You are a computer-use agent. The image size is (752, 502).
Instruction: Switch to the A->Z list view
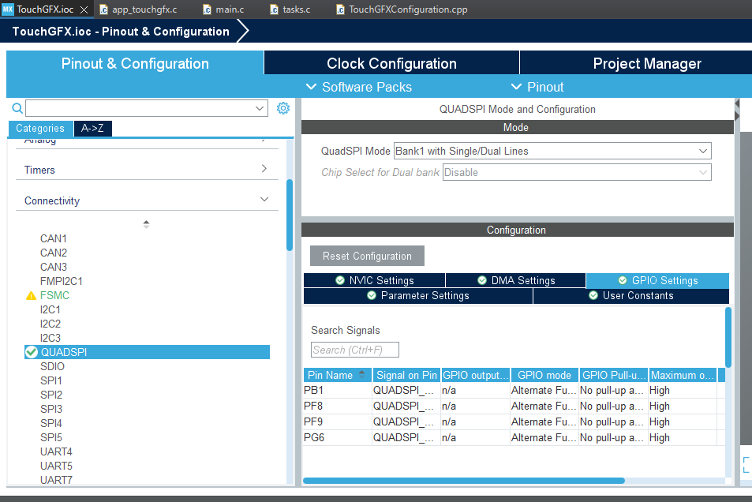click(92, 129)
